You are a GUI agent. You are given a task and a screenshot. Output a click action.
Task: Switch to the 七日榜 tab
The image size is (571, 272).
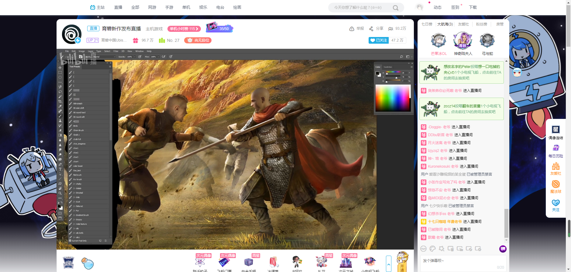(427, 24)
